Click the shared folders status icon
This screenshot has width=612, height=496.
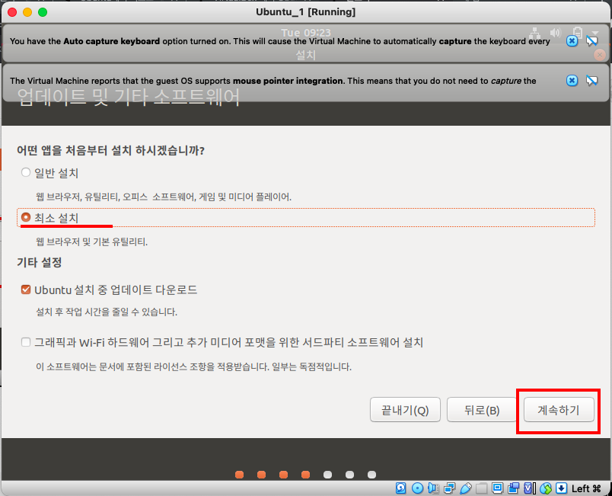[x=482, y=488]
